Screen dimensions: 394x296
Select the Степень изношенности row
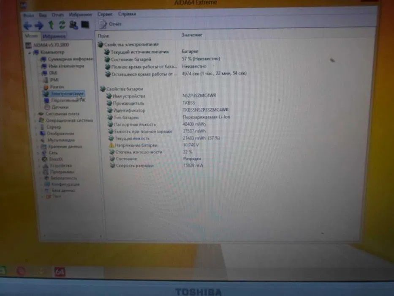pyautogui.click(x=152, y=152)
